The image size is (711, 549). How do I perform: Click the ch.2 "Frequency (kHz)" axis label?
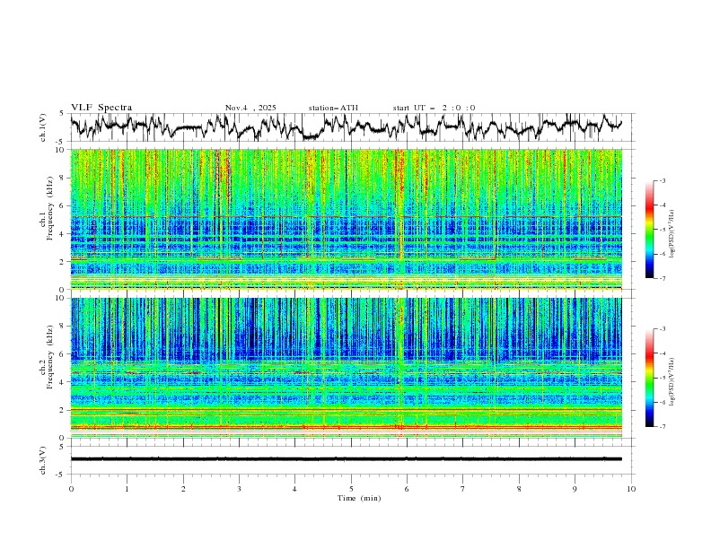point(50,357)
